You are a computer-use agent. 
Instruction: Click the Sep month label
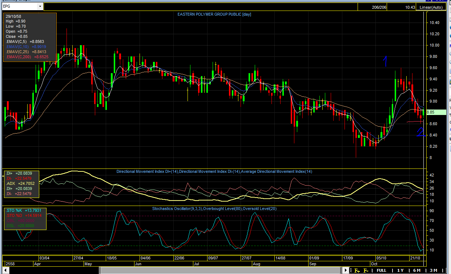[313, 263]
